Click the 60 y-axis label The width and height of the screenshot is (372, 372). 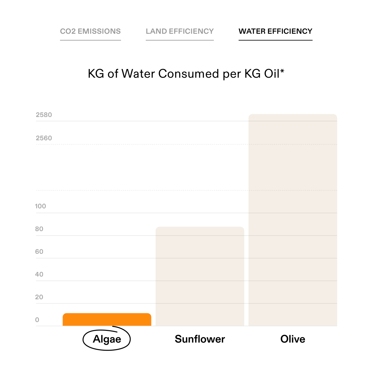(39, 252)
